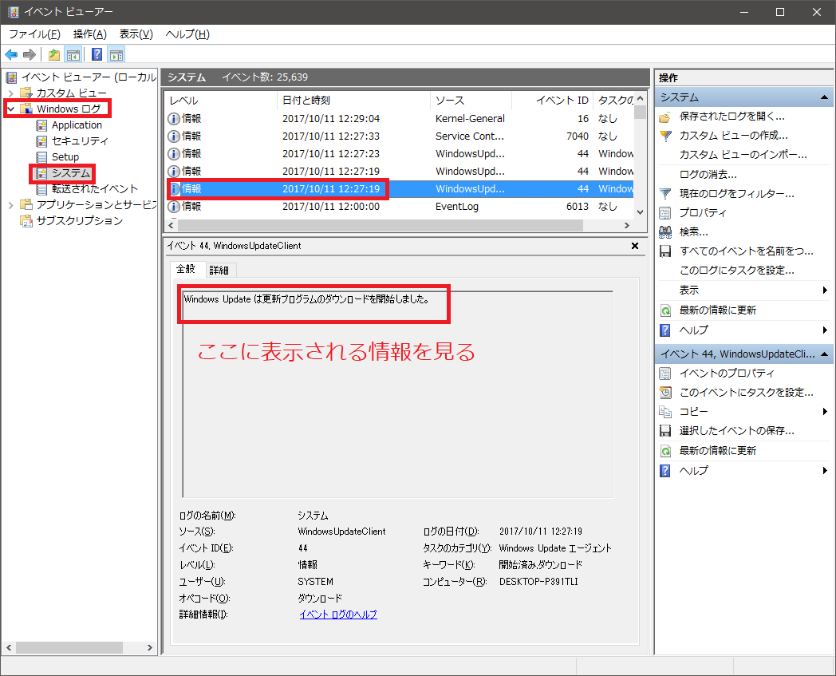Open the ファイル(F) menu
Image resolution: width=836 pixels, height=676 pixels.
(x=34, y=34)
